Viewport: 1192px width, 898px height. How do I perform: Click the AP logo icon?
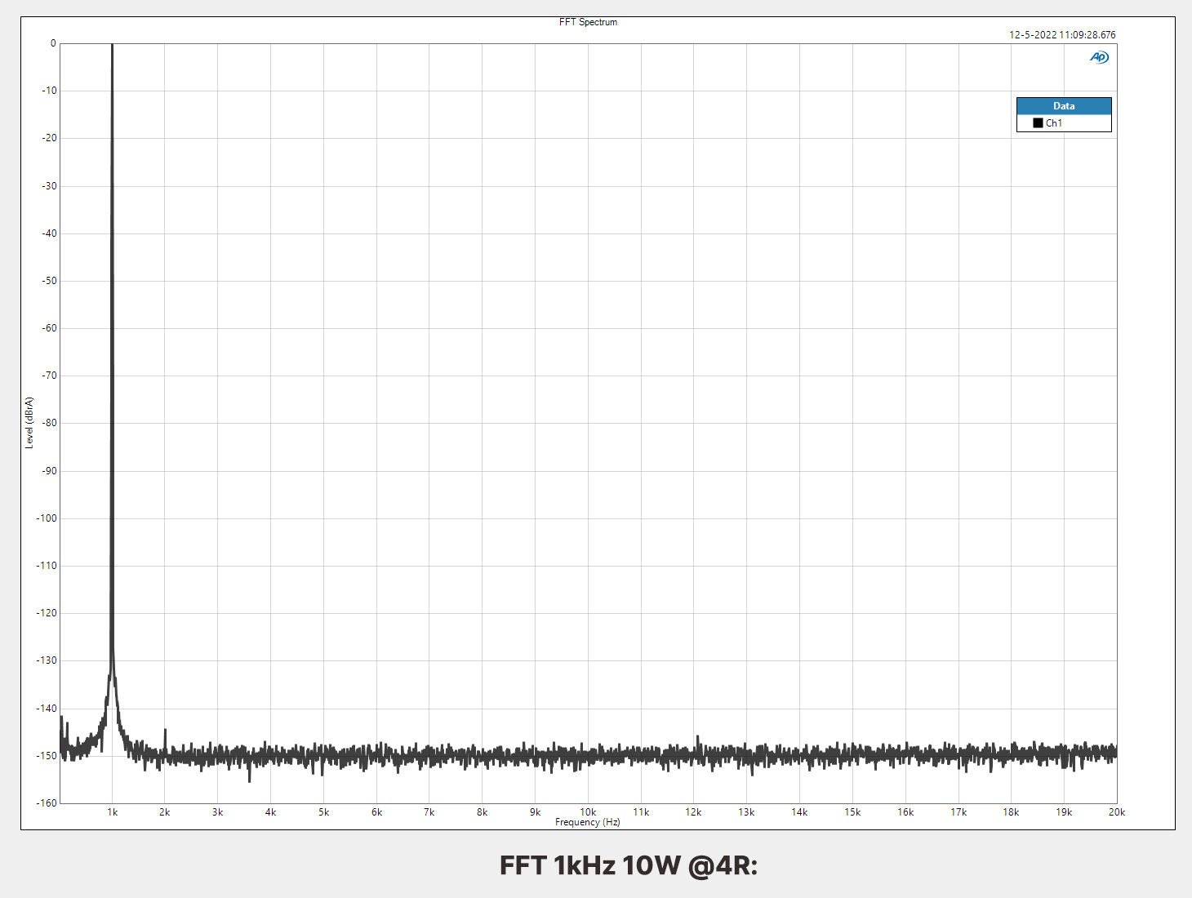[x=1099, y=57]
